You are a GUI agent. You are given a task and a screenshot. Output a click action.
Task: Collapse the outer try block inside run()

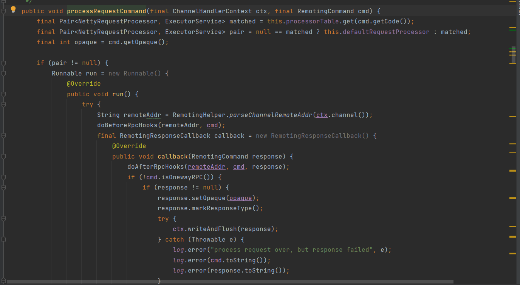(3, 105)
